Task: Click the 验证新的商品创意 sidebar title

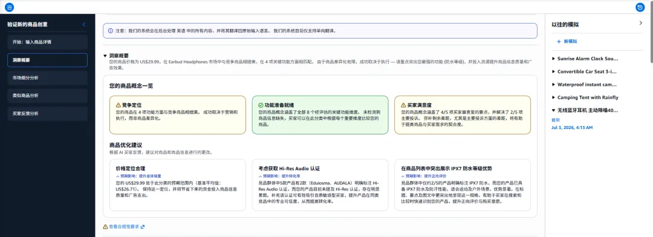Action: point(27,25)
